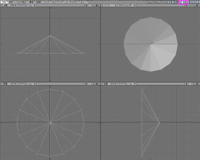The width and height of the screenshot is (200, 160).
Task: Toggle the first layer foreground slot
Action: (180, 2)
